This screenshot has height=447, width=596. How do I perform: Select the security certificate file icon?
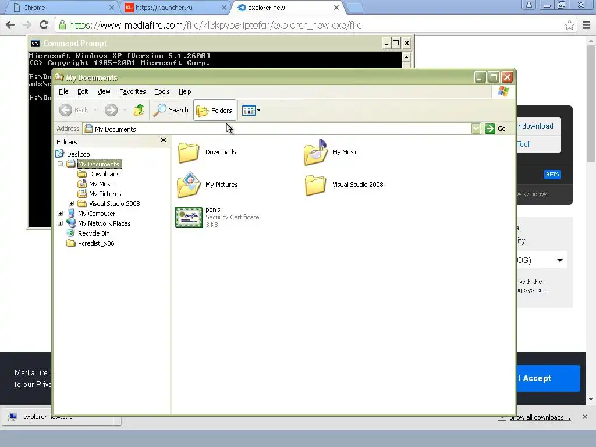tap(189, 218)
